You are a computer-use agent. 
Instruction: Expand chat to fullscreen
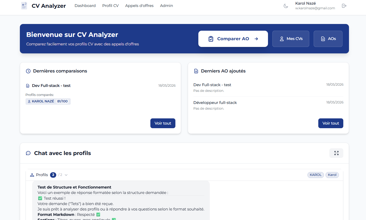tap(336, 153)
